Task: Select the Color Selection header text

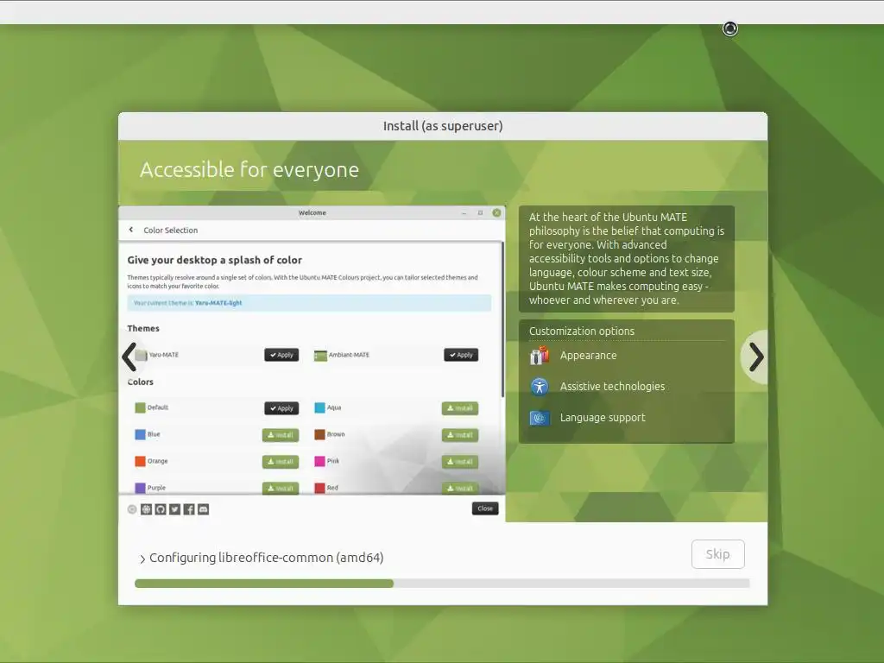Action: 170,230
